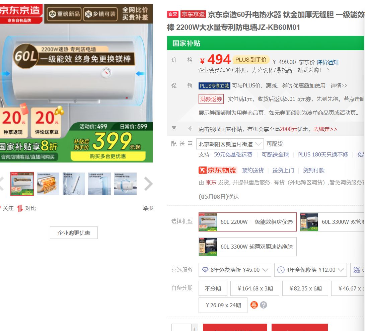Open the fourth thumbnail in the gallery
Screen dimensions: 365x331
(x=99, y=184)
